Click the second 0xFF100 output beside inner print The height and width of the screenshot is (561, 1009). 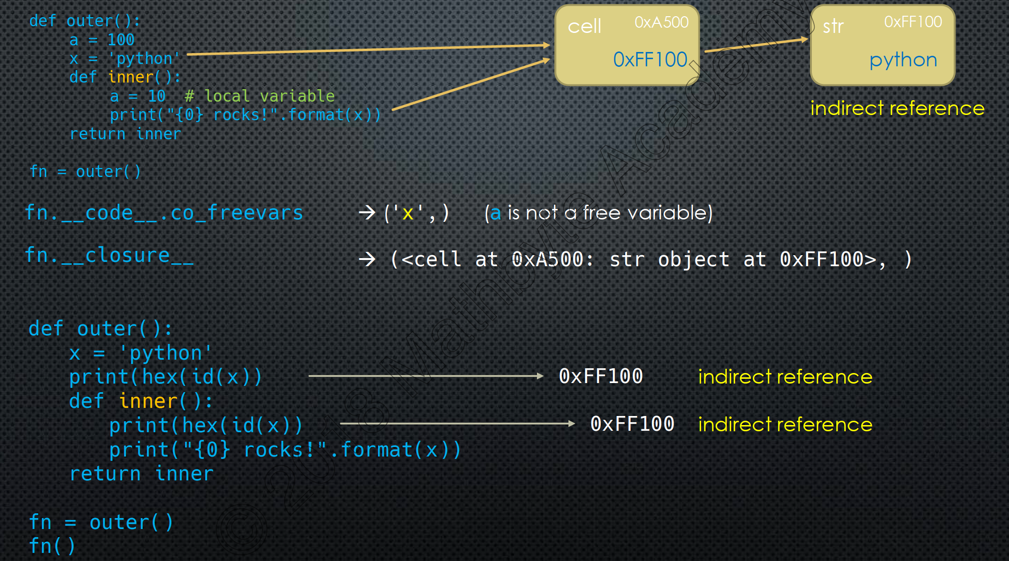(632, 424)
